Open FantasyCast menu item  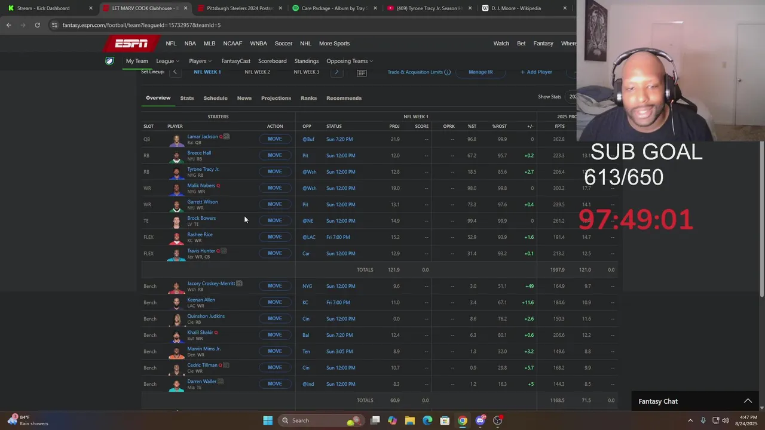pyautogui.click(x=236, y=61)
